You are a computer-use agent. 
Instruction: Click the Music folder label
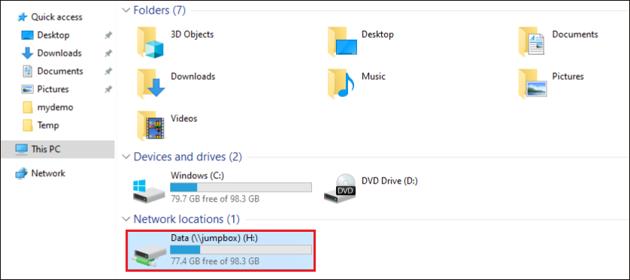click(x=373, y=77)
